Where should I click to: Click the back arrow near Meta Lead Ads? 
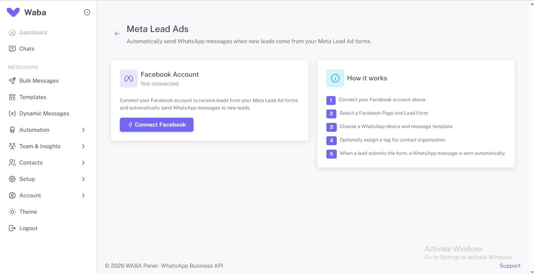point(117,33)
